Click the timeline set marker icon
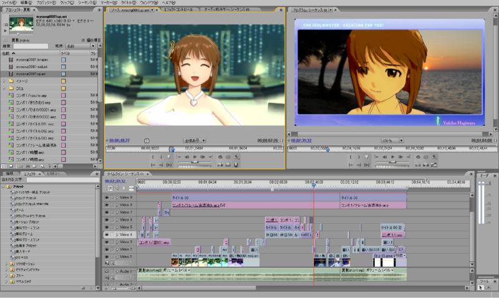 [124, 188]
